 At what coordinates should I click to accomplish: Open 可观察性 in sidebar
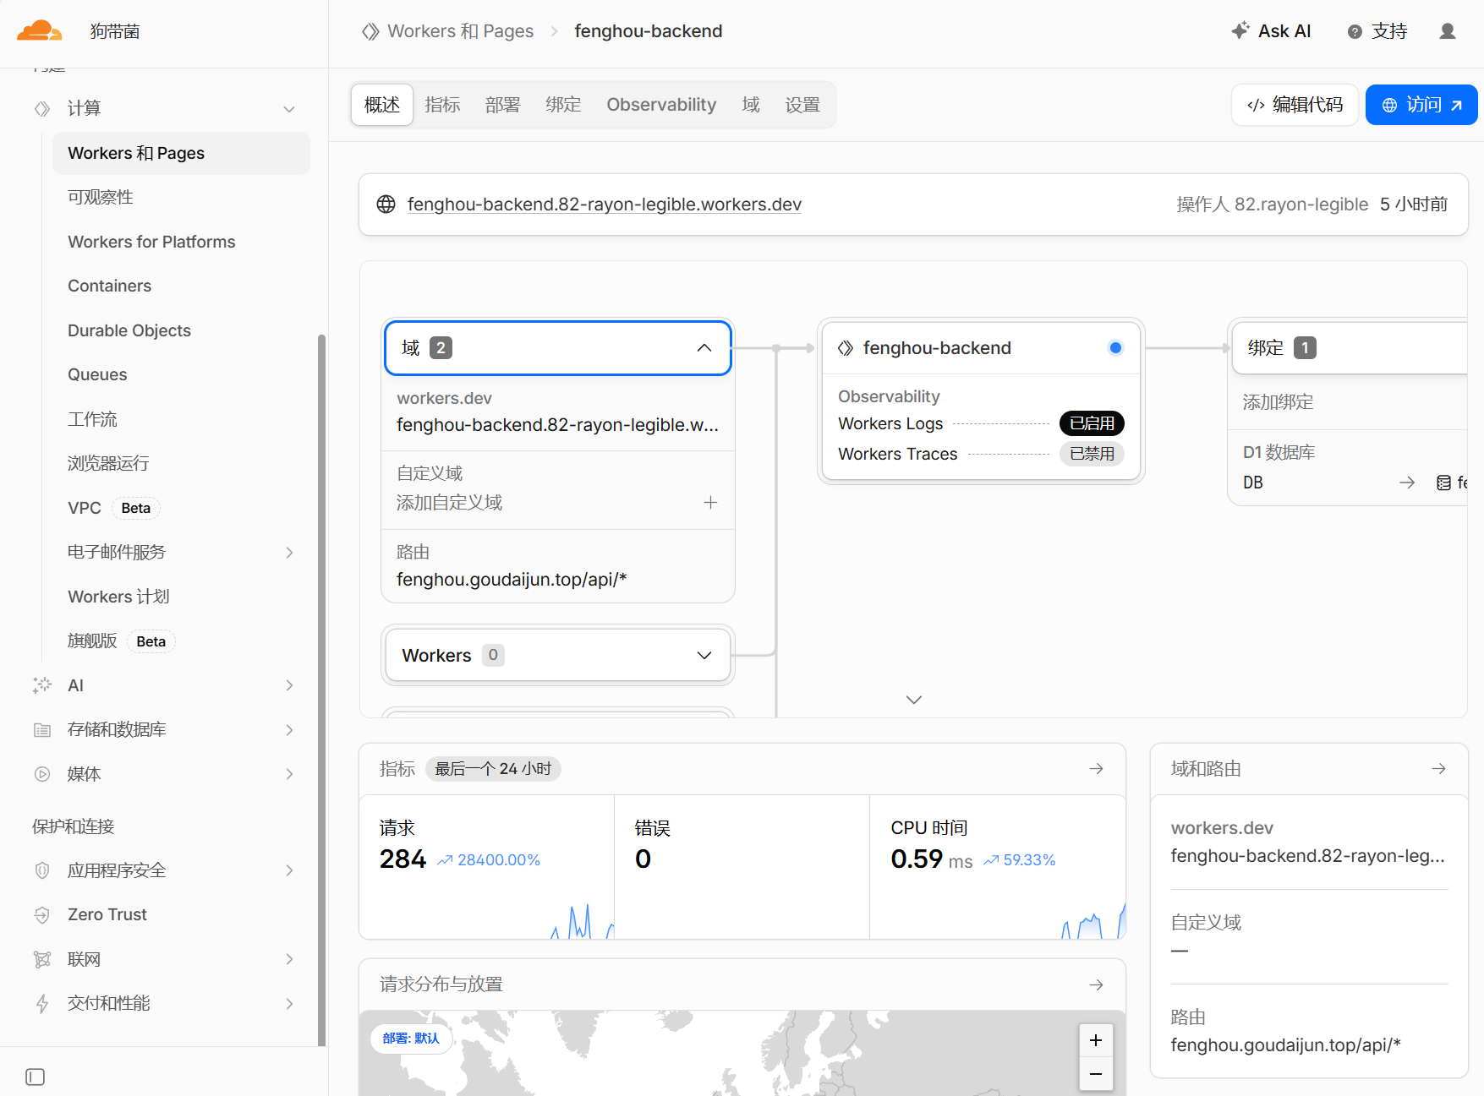tap(101, 197)
